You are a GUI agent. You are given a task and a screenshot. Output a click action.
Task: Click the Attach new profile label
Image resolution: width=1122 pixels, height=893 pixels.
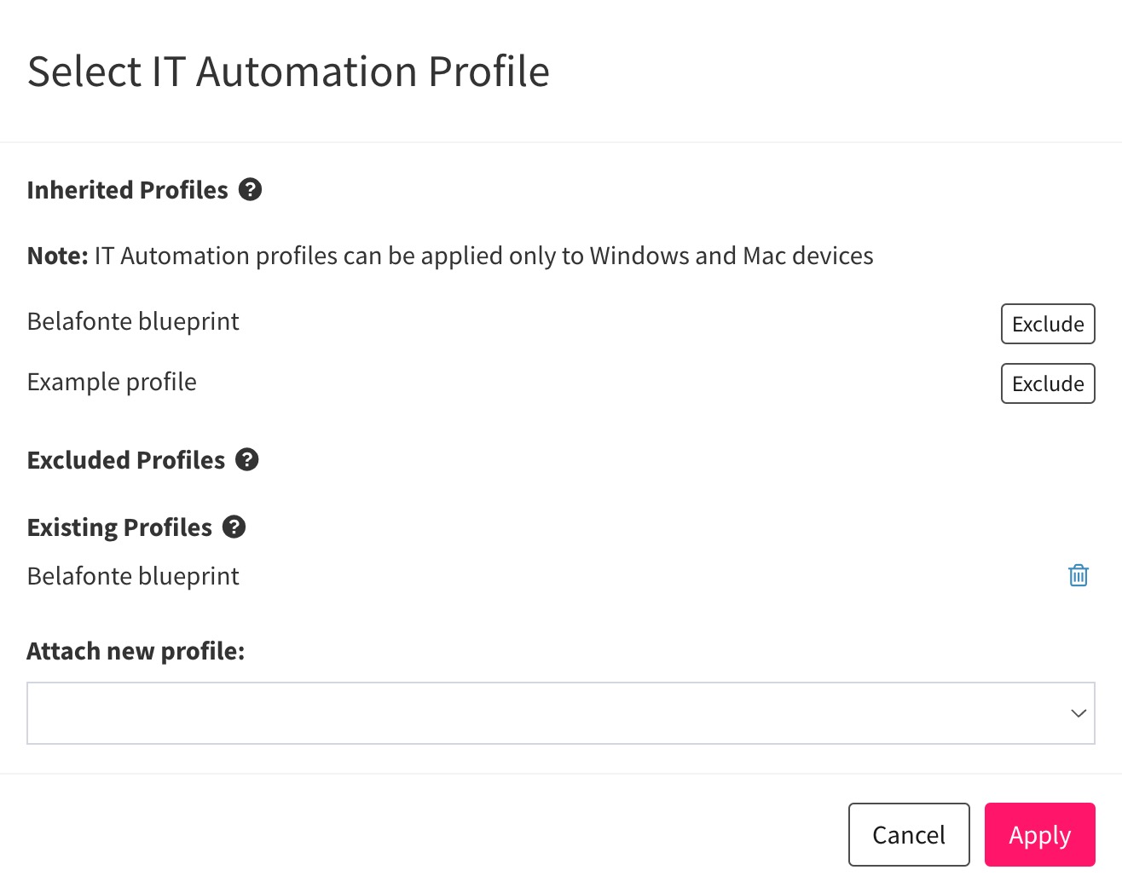[x=136, y=650]
